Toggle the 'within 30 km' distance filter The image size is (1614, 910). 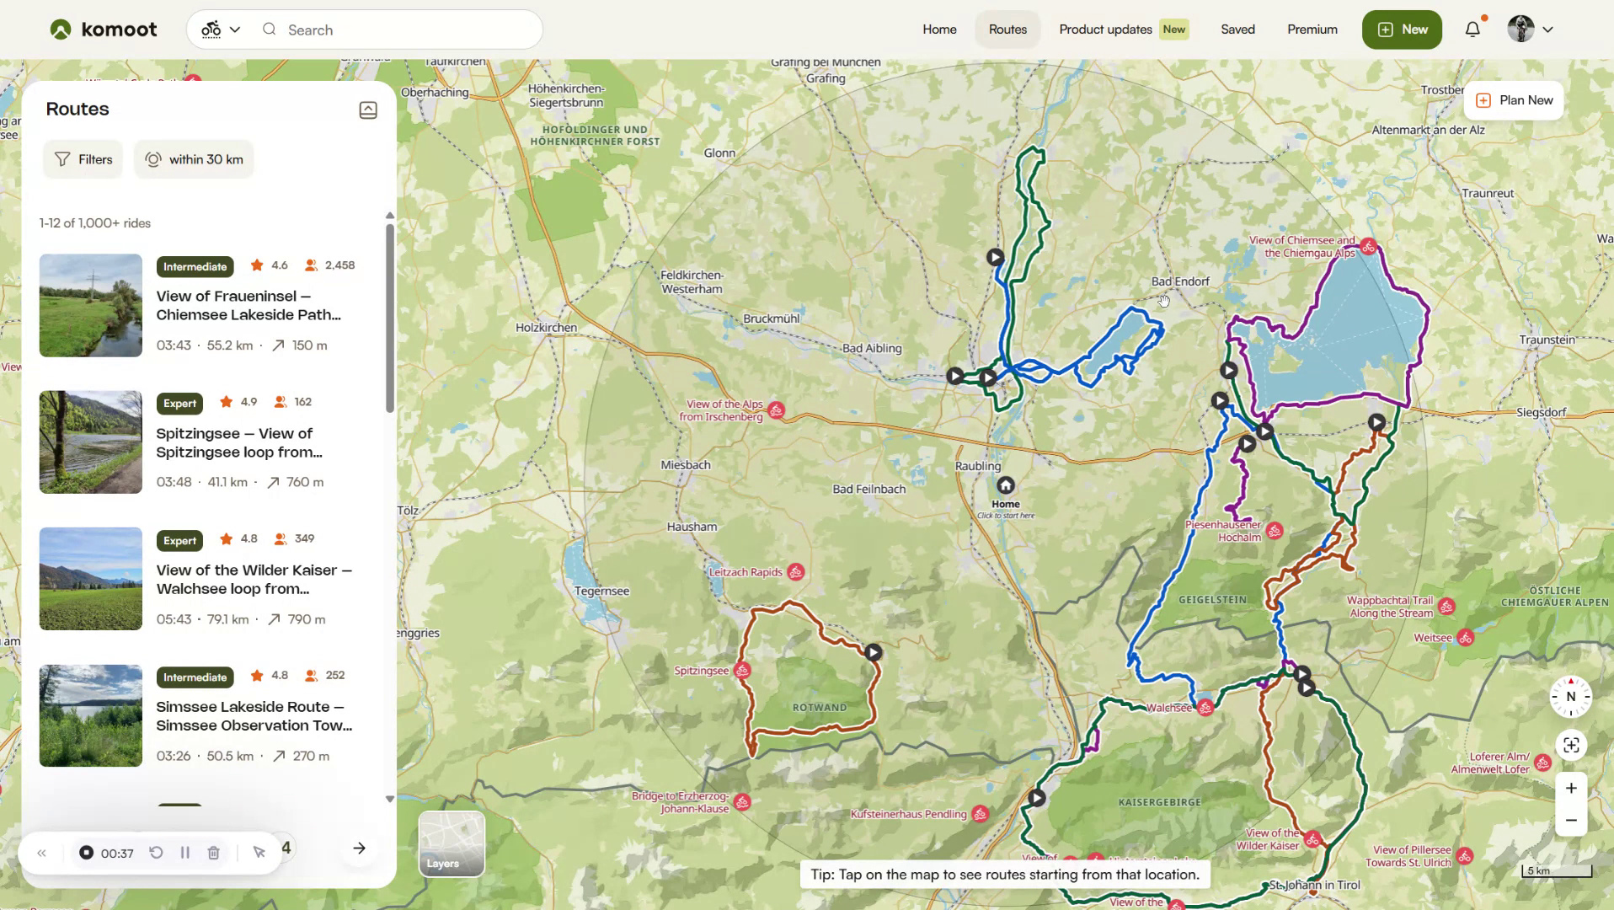click(x=194, y=159)
